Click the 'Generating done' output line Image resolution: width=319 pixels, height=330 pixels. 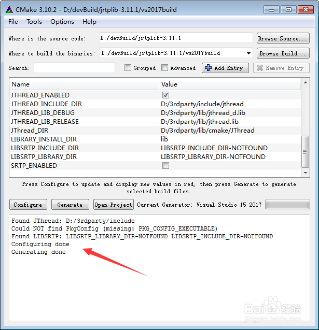point(38,252)
